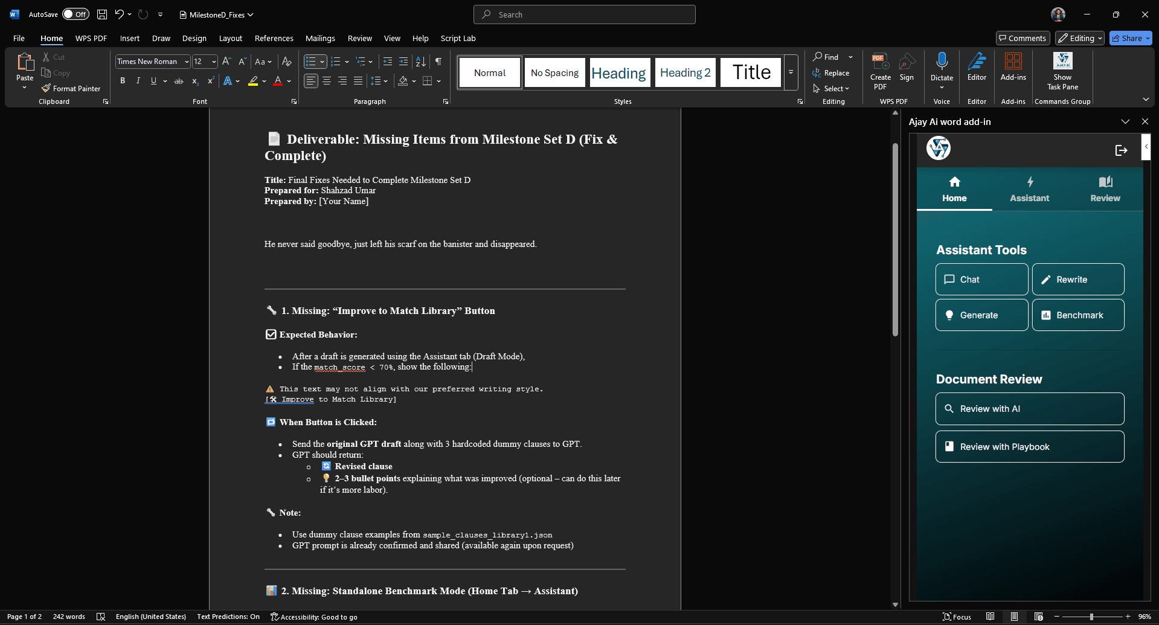Toggle bold formatting
The image size is (1159, 625).
point(123,81)
